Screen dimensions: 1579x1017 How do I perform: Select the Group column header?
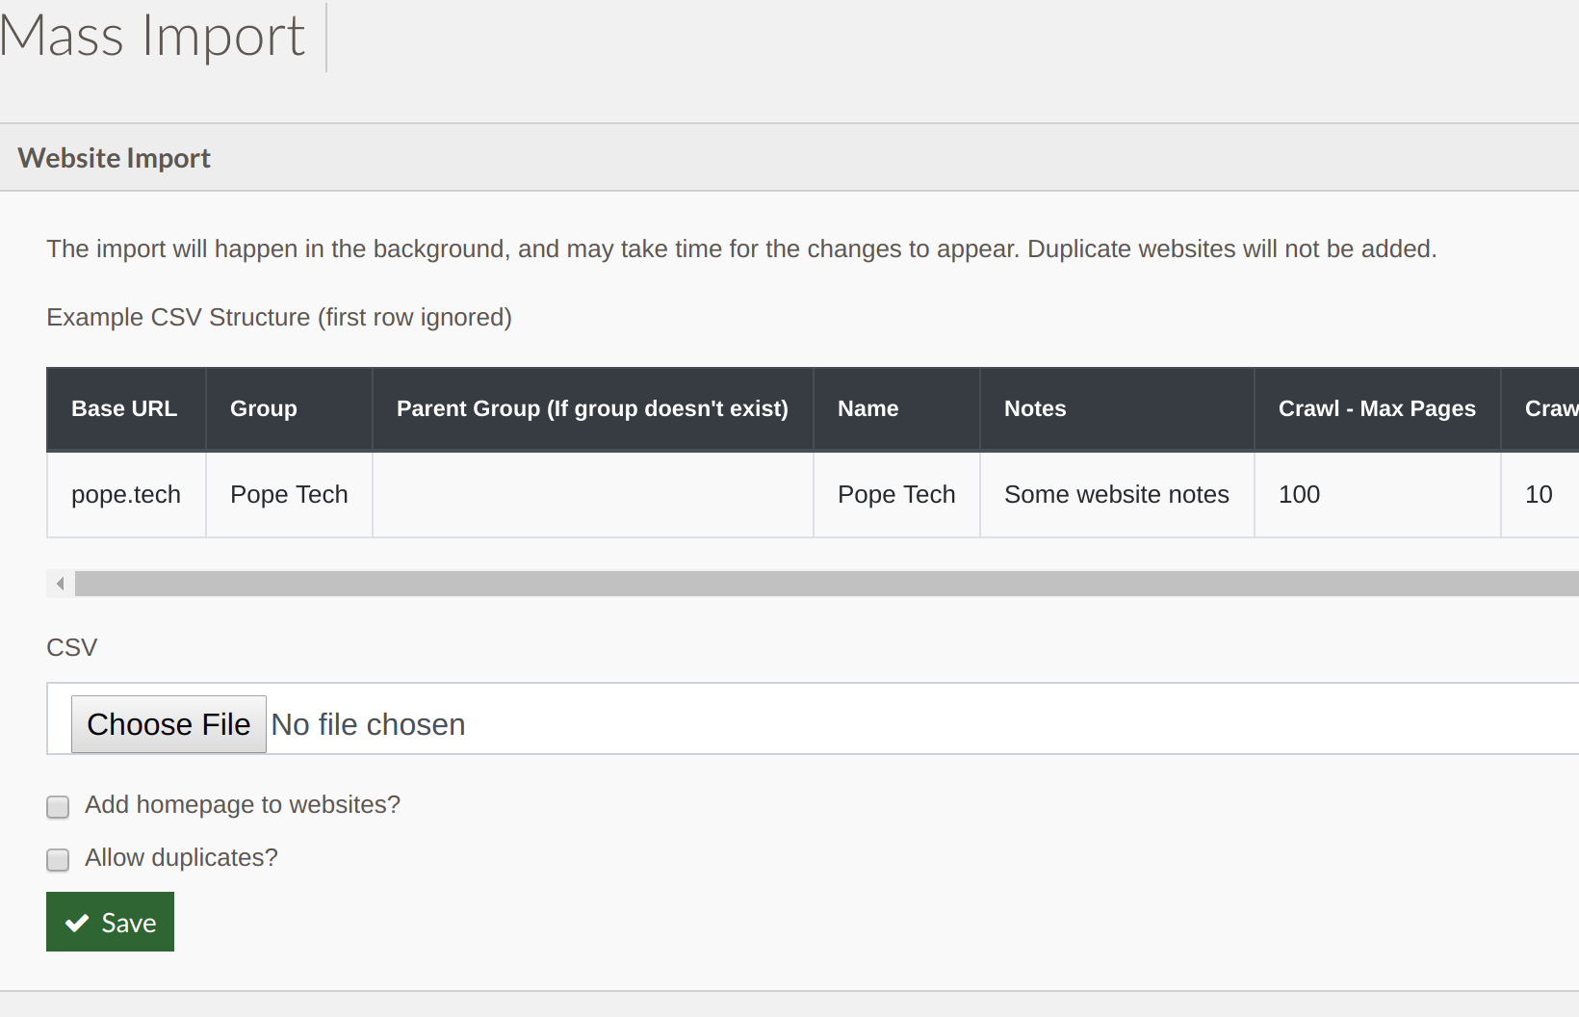tap(289, 408)
